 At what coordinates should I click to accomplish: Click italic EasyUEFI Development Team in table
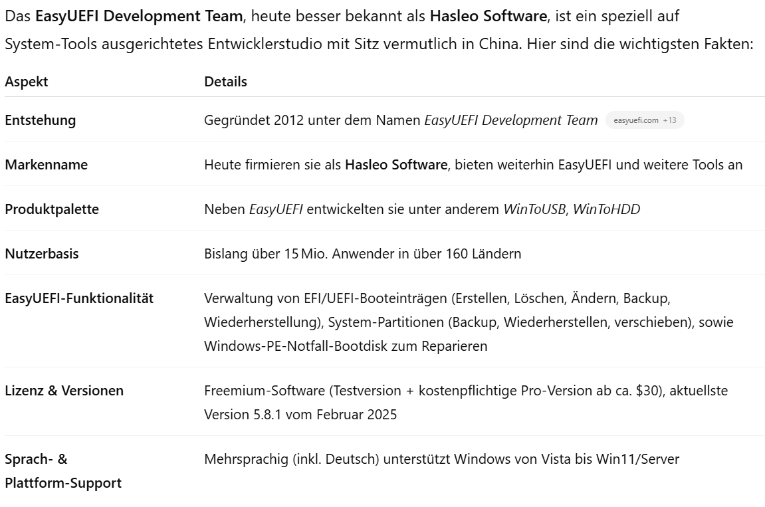[x=511, y=120]
